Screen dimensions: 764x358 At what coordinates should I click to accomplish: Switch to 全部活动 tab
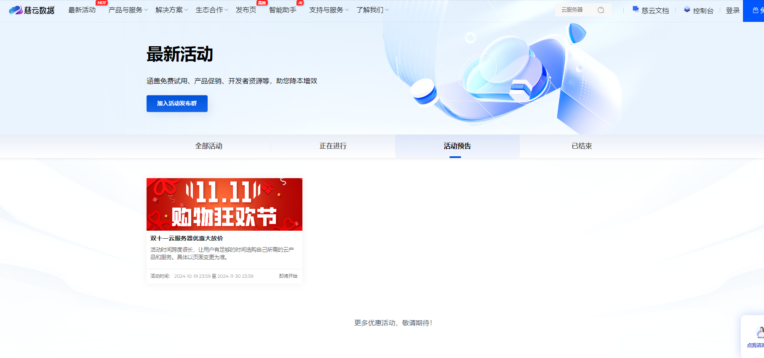[x=208, y=146]
